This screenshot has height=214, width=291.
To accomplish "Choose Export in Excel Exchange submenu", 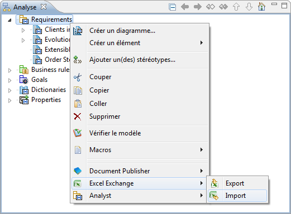I will click(237, 183).
